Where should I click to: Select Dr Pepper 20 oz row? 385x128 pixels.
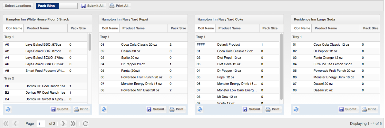click(143, 64)
